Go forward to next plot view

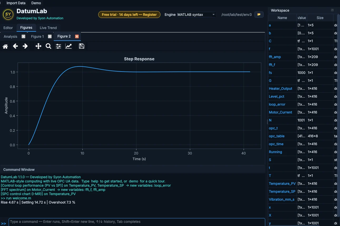coord(25,46)
